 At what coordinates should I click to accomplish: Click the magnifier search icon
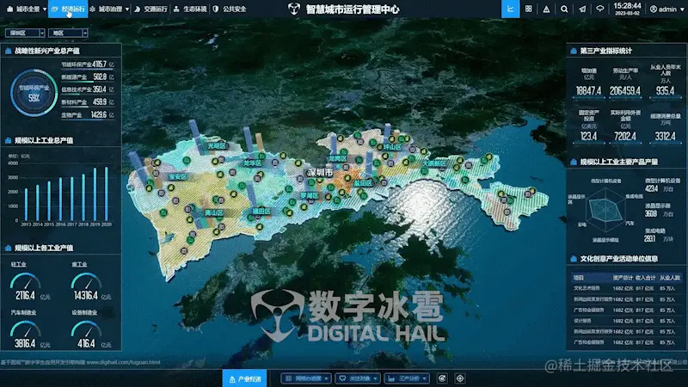(564, 9)
